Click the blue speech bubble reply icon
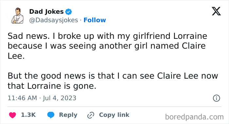This screenshot has width=229, height=124. [x=51, y=115]
